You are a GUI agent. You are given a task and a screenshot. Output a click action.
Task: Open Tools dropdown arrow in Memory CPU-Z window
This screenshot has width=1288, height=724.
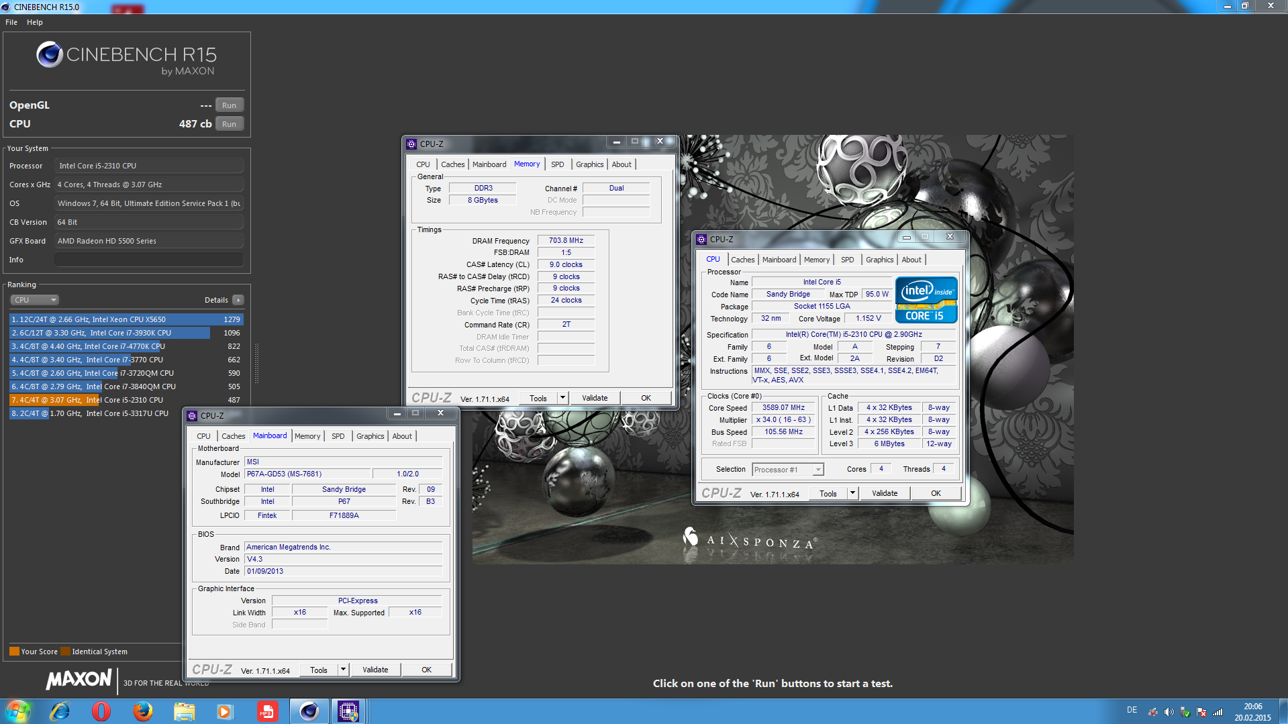tap(562, 398)
